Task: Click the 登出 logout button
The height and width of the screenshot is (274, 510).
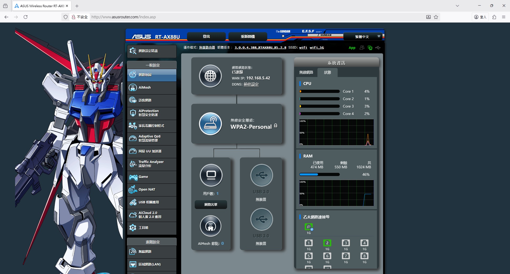Action: 206,37
